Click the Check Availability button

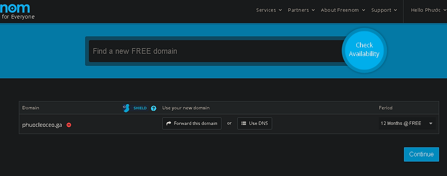(x=364, y=50)
